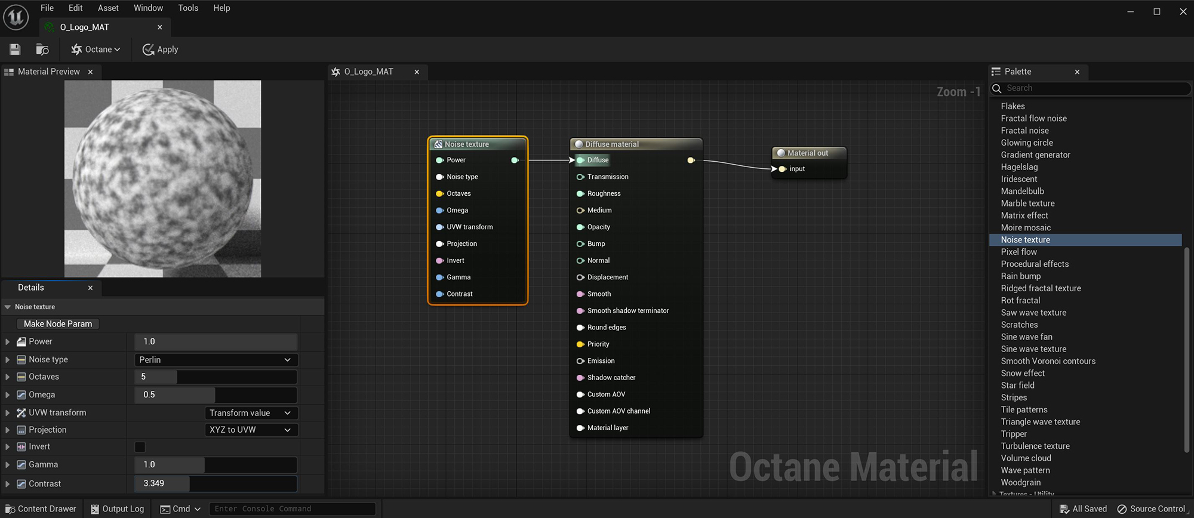Expand the Omega property row

point(8,395)
